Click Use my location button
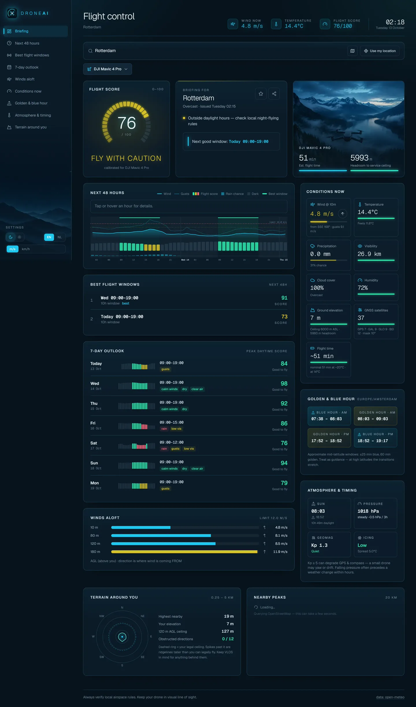 pos(380,51)
